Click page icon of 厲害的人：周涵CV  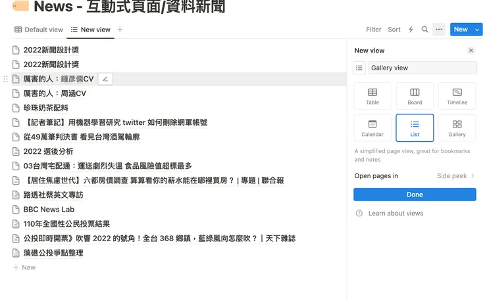16,93
